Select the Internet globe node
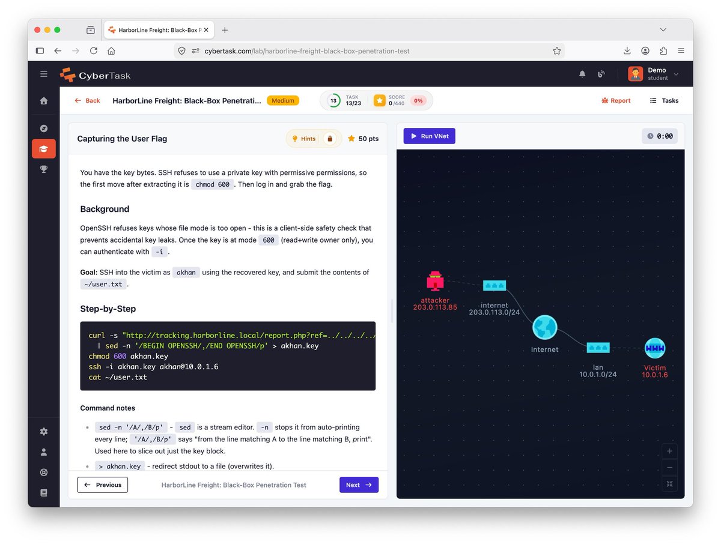Screen dimensions: 721x544 point(545,328)
